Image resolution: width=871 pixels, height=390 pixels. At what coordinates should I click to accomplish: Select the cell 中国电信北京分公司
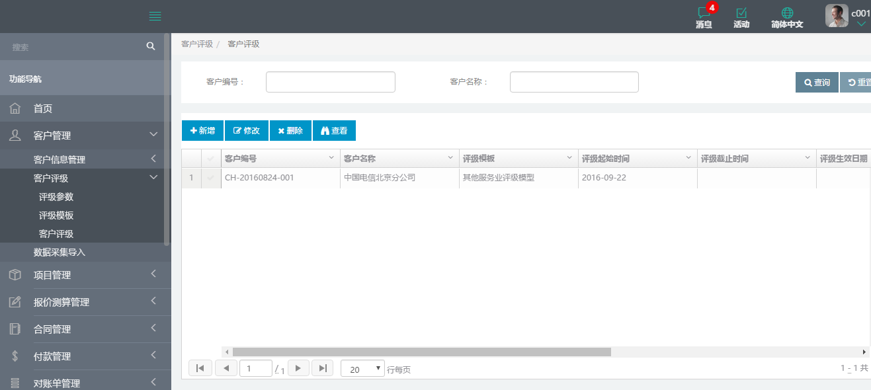[x=399, y=178]
